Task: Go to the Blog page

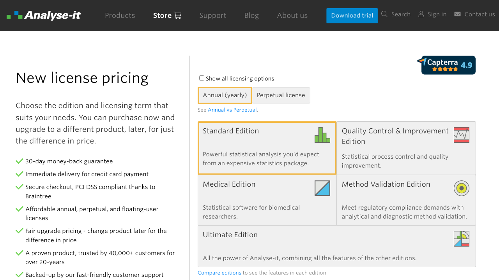Action: click(251, 16)
